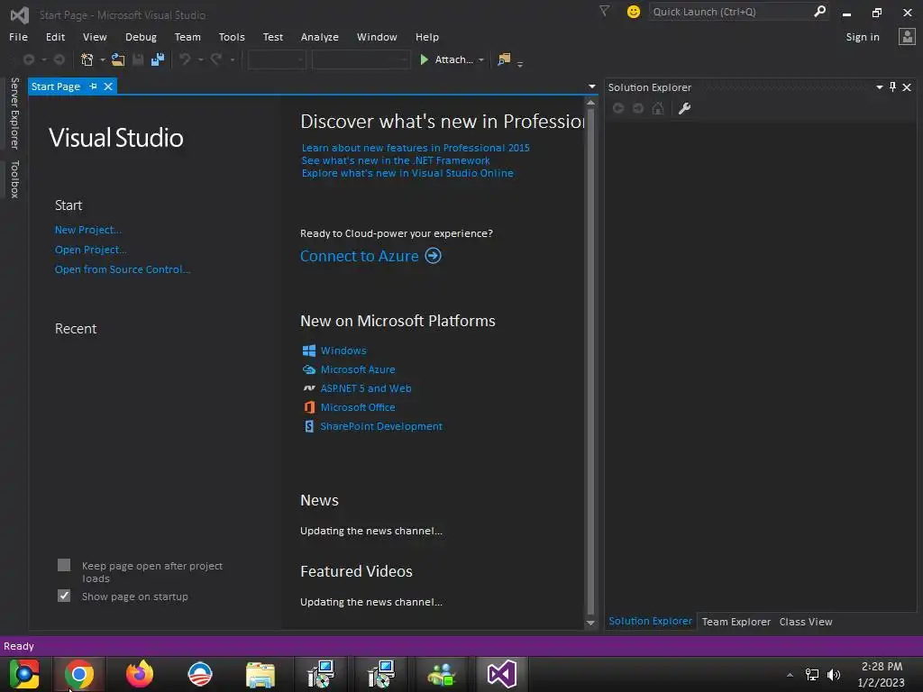Viewport: 923px width, 692px height.
Task: Expand the Toolbox side tab
Action: point(14,179)
